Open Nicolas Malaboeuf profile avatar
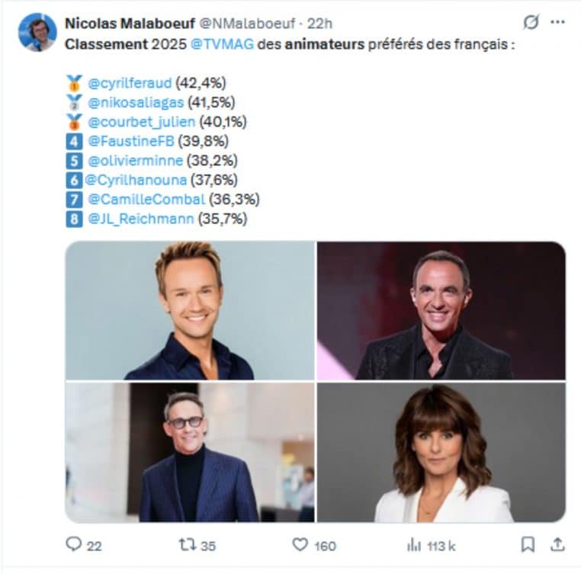Image resolution: width=581 pixels, height=574 pixels. coord(37,32)
